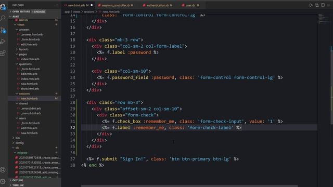This screenshot has width=333, height=187.
Task: Click the ruby icon of user.rb tab
Action: coord(183,5)
